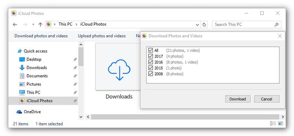Close the Download Photos and Videos dialog

click(x=280, y=36)
